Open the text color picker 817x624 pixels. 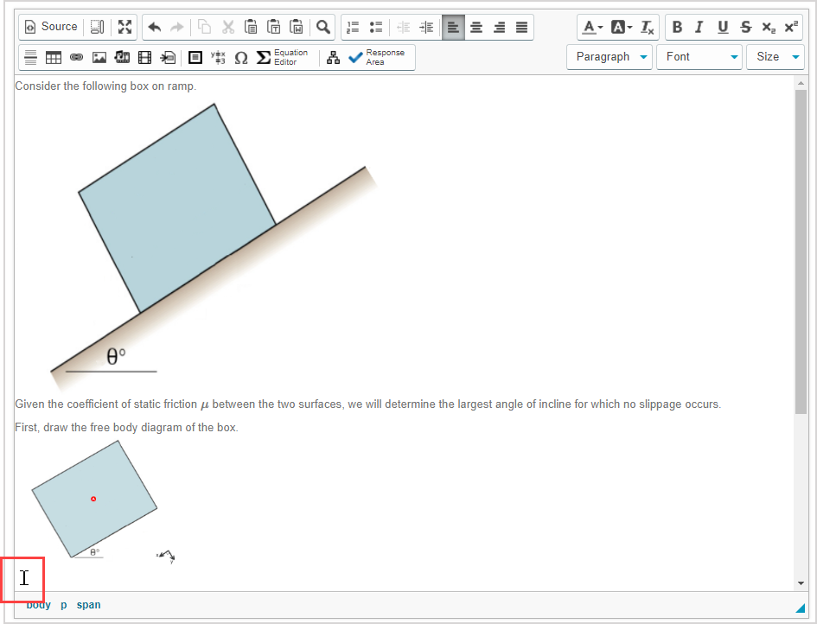(x=592, y=27)
